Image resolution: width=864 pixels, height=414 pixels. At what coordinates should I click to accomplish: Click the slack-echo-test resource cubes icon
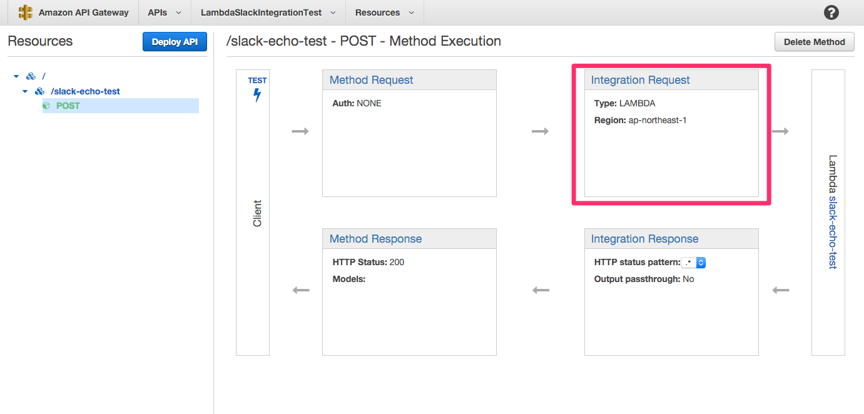pos(40,91)
